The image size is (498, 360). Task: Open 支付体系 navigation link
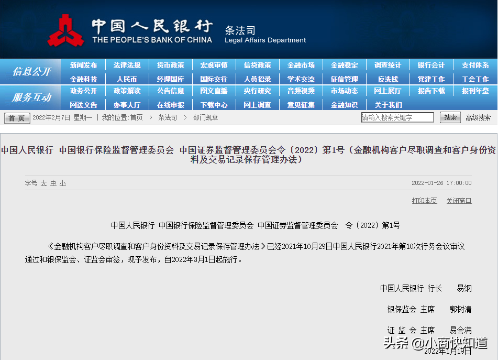click(x=475, y=65)
